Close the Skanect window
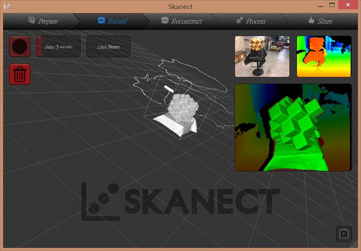Viewport: 361px width, 251px height. click(348, 5)
